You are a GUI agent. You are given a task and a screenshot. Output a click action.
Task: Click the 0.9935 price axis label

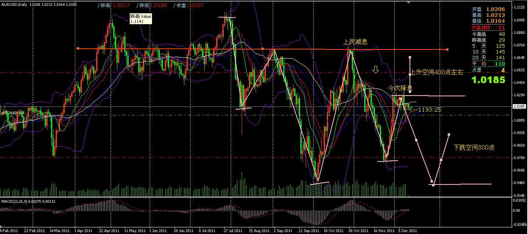pyautogui.click(x=519, y=133)
